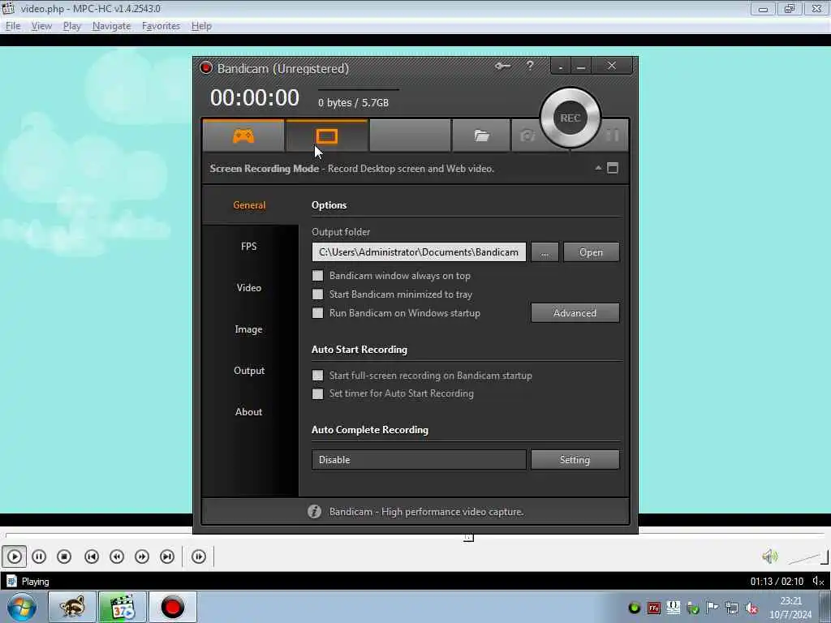Image resolution: width=831 pixels, height=623 pixels.
Task: Click the Action Center flag tray icon
Action: (x=713, y=608)
